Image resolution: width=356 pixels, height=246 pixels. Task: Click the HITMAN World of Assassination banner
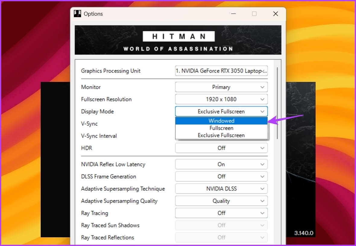pos(178,40)
